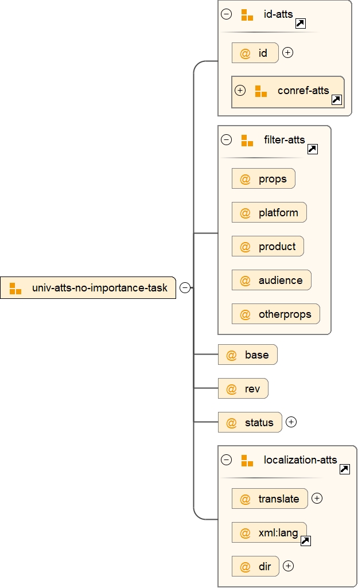Select the dir attribute label

pos(264,566)
